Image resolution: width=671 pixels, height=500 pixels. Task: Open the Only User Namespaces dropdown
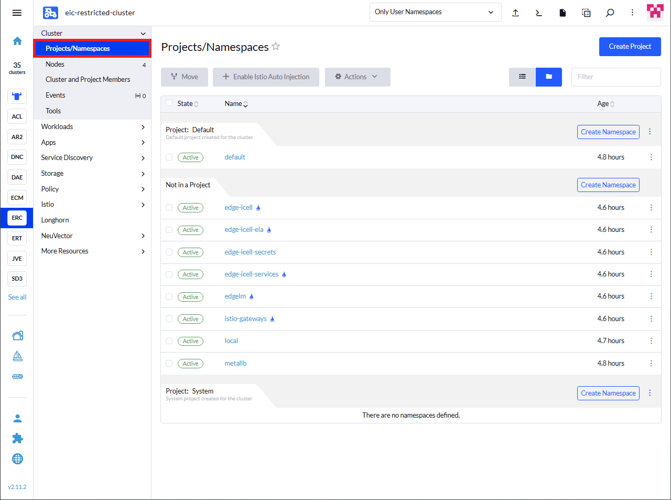(435, 12)
